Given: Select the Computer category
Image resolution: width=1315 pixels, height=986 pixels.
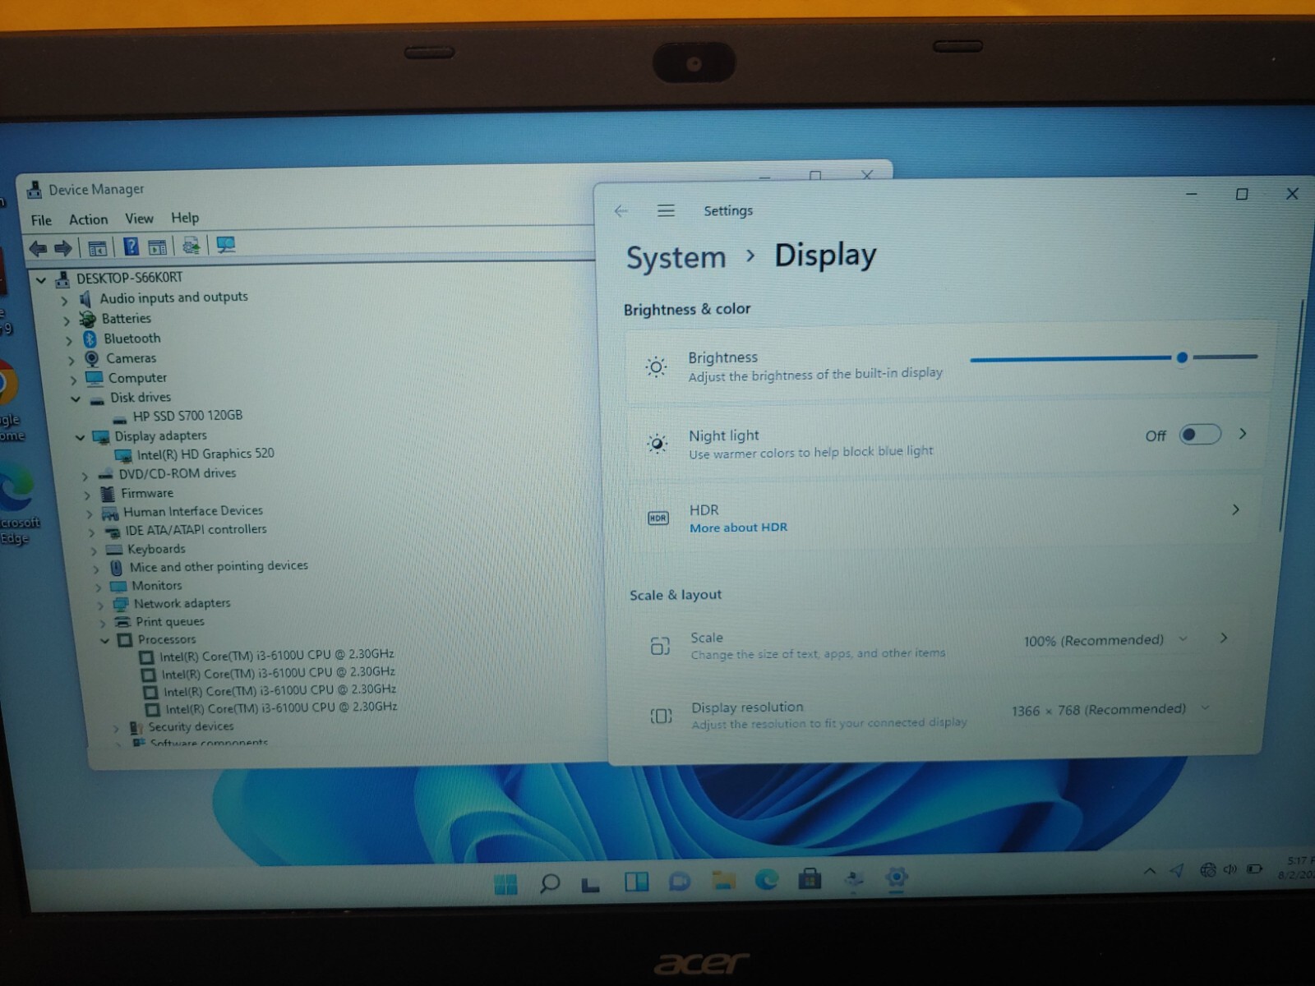Looking at the screenshot, I should coord(137,378).
